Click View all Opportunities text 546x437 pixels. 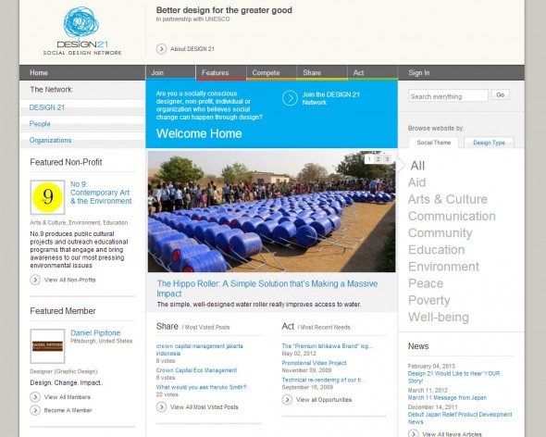point(324,400)
